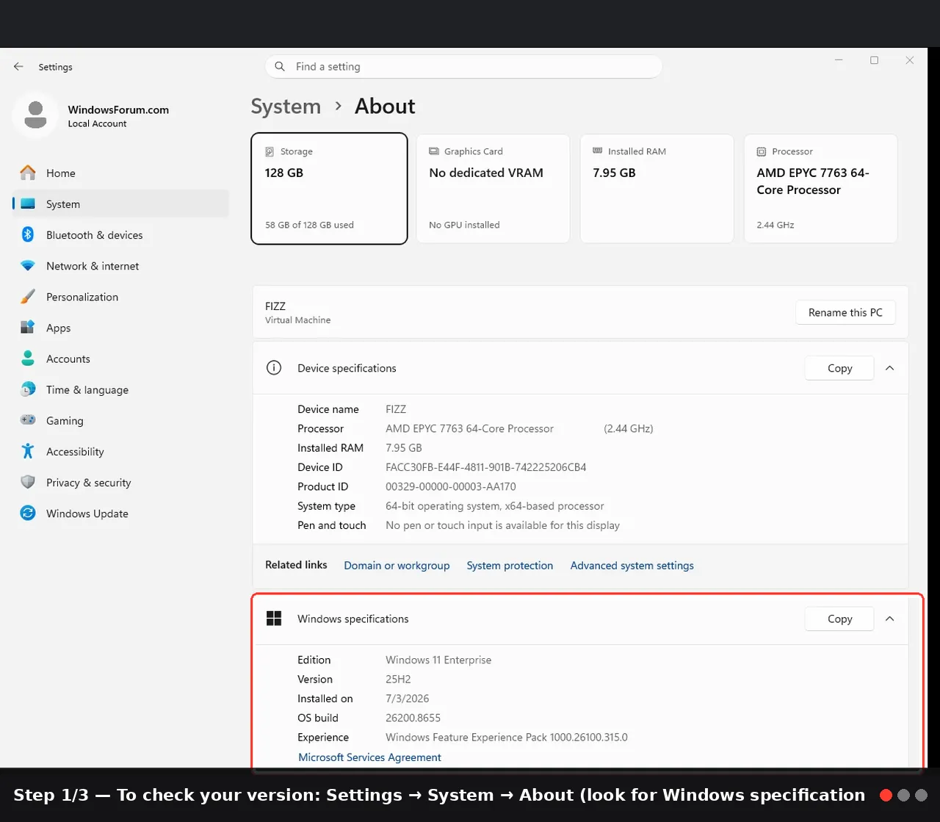The image size is (940, 822).
Task: Click the Bluetooth icon in sidebar
Action: point(28,234)
